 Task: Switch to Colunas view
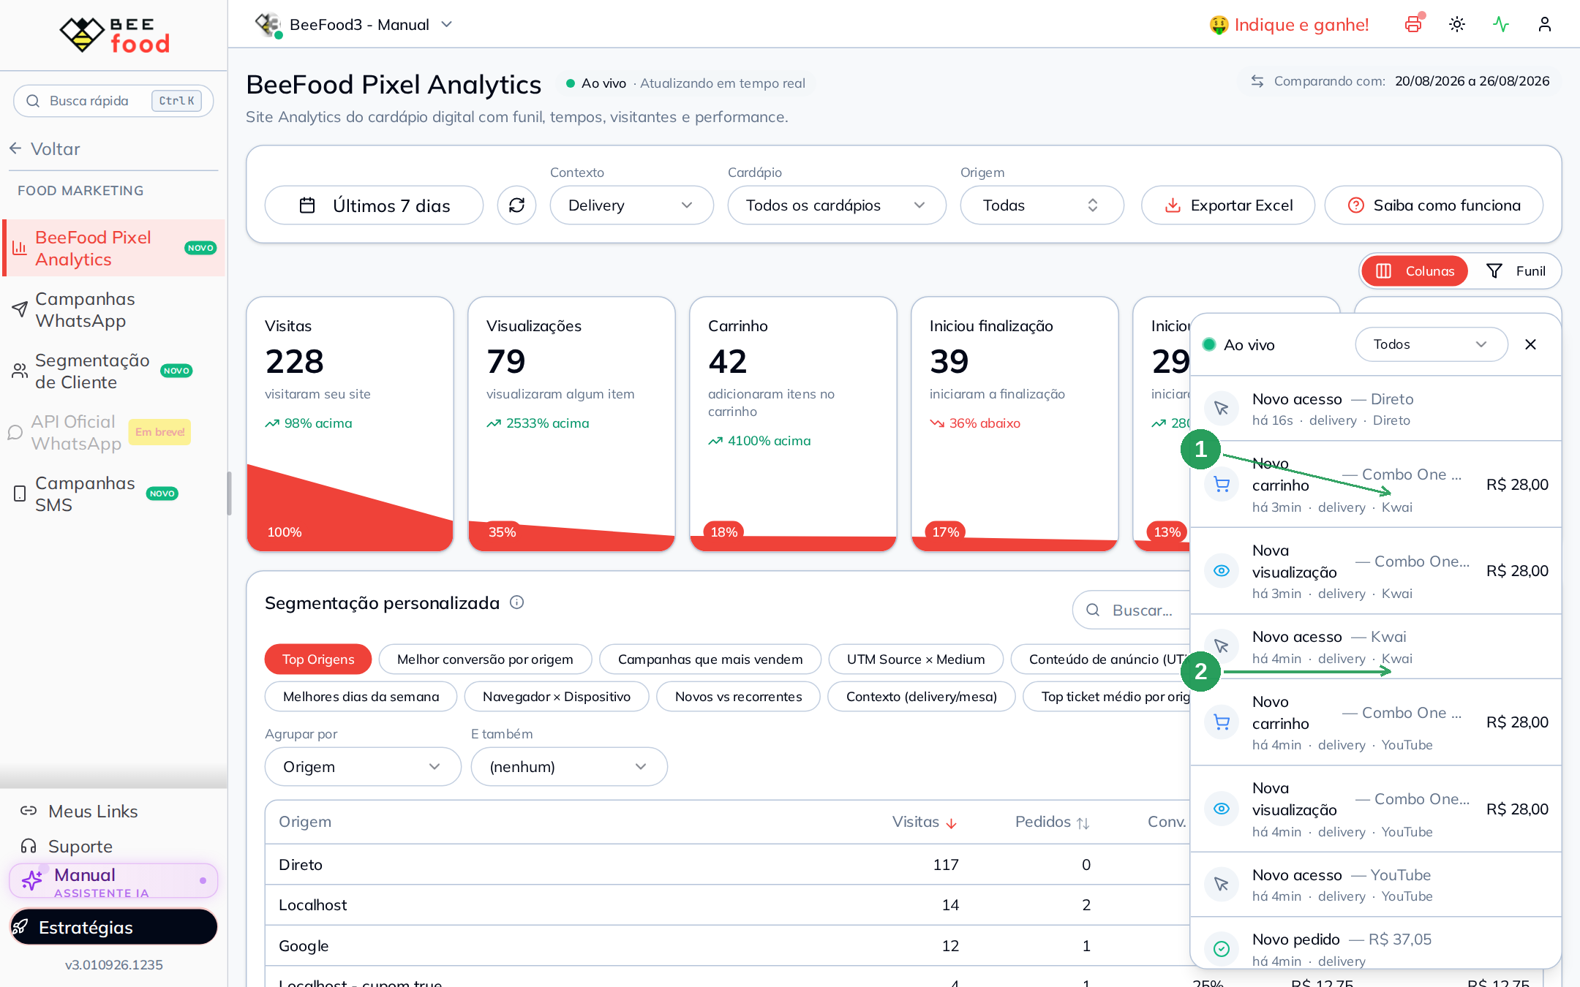(x=1415, y=271)
